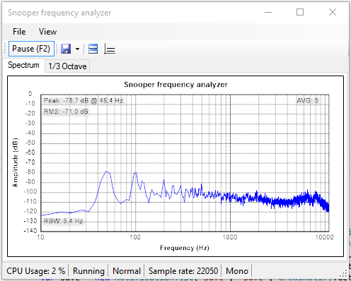
Task: Click the AVG: 5 label in chart
Action: click(307, 101)
